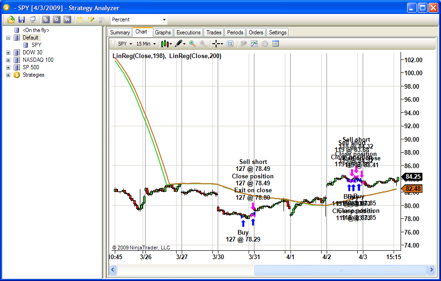The image size is (441, 281).
Task: Maximize the Strategy Analyzer window
Action: [422, 8]
